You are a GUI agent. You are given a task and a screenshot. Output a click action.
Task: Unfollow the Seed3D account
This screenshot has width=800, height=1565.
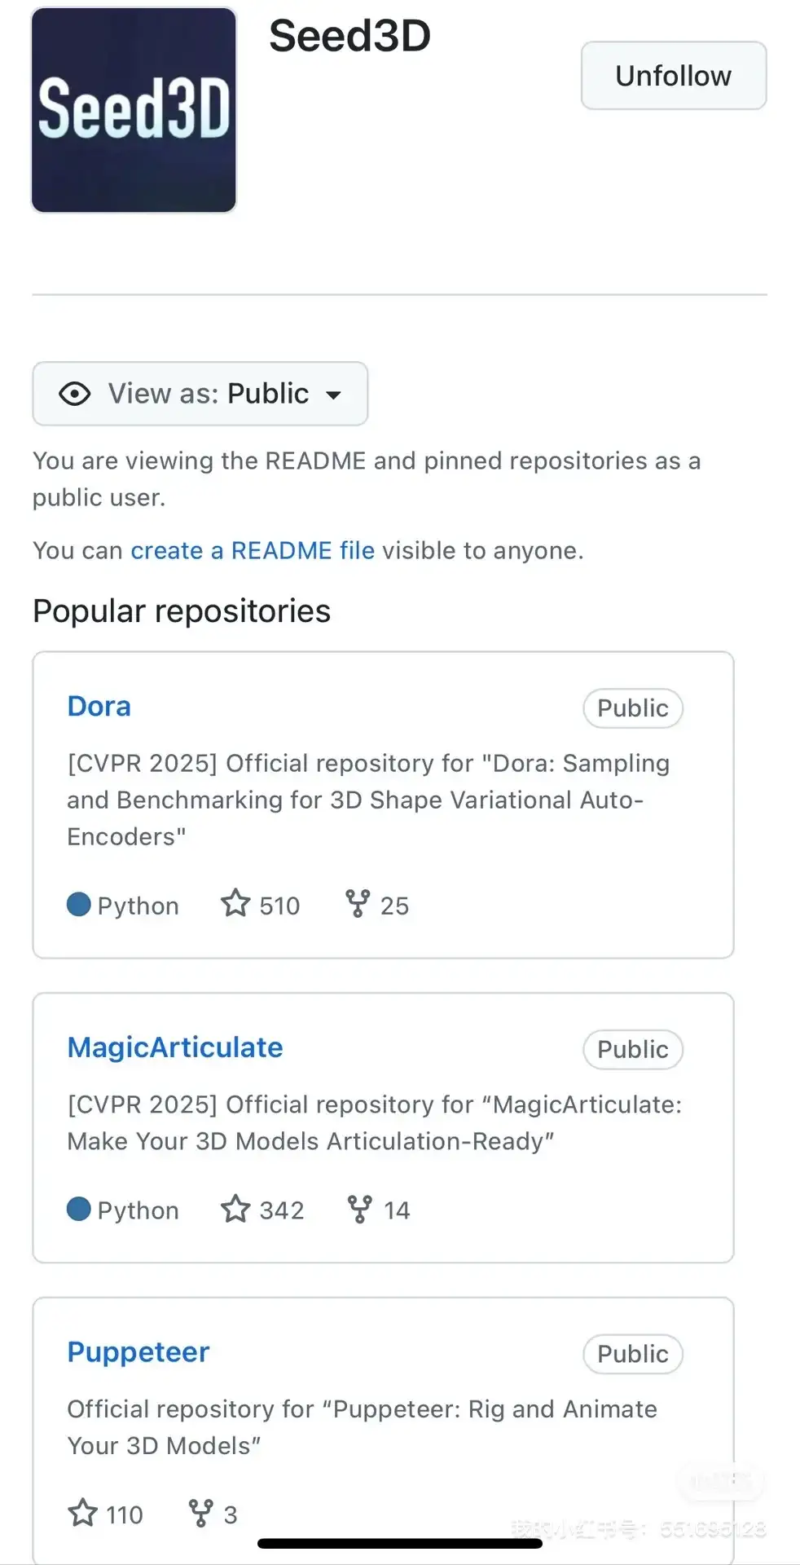pyautogui.click(x=673, y=76)
